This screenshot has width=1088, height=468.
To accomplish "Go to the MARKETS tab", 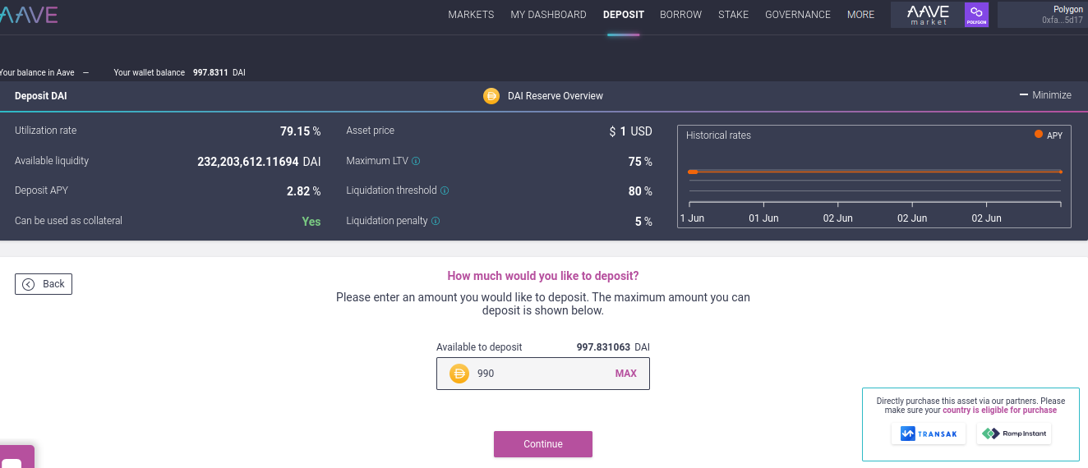I will 471,15.
